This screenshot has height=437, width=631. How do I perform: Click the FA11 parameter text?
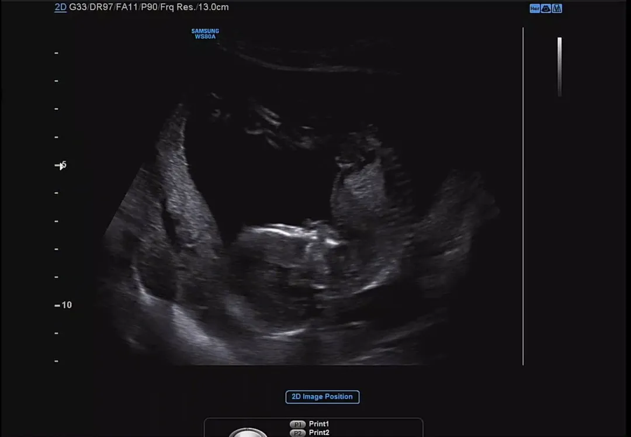point(127,7)
